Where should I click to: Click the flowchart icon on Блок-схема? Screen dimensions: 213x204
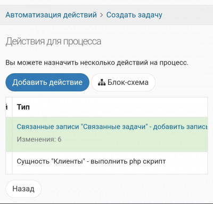click(x=102, y=83)
